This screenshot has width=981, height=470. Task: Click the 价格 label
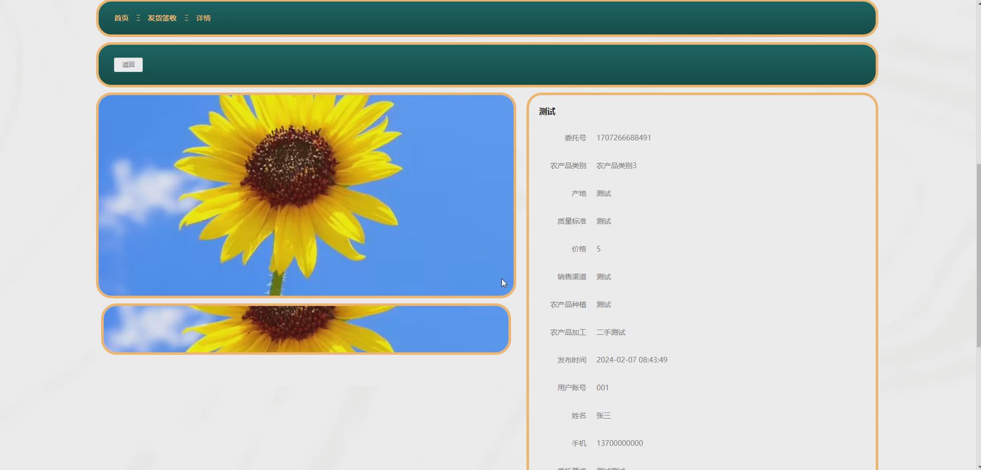[579, 249]
